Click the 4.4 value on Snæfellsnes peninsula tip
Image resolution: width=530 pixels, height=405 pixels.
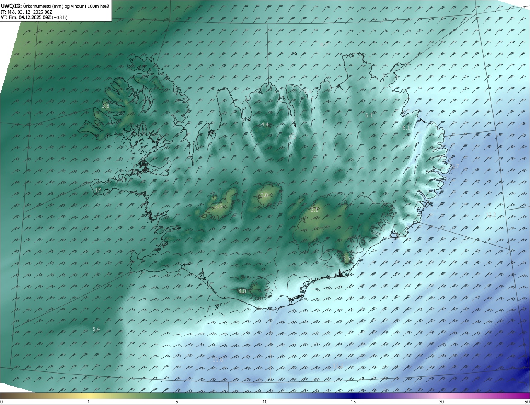98,190
